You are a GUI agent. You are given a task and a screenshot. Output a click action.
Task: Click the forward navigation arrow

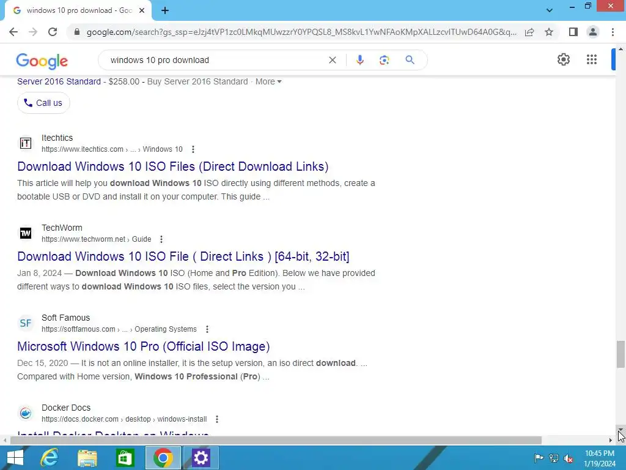pos(33,32)
